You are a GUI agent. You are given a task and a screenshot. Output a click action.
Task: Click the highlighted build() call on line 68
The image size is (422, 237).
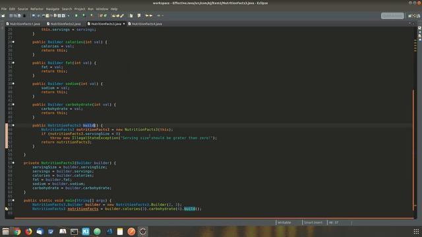tap(189, 209)
